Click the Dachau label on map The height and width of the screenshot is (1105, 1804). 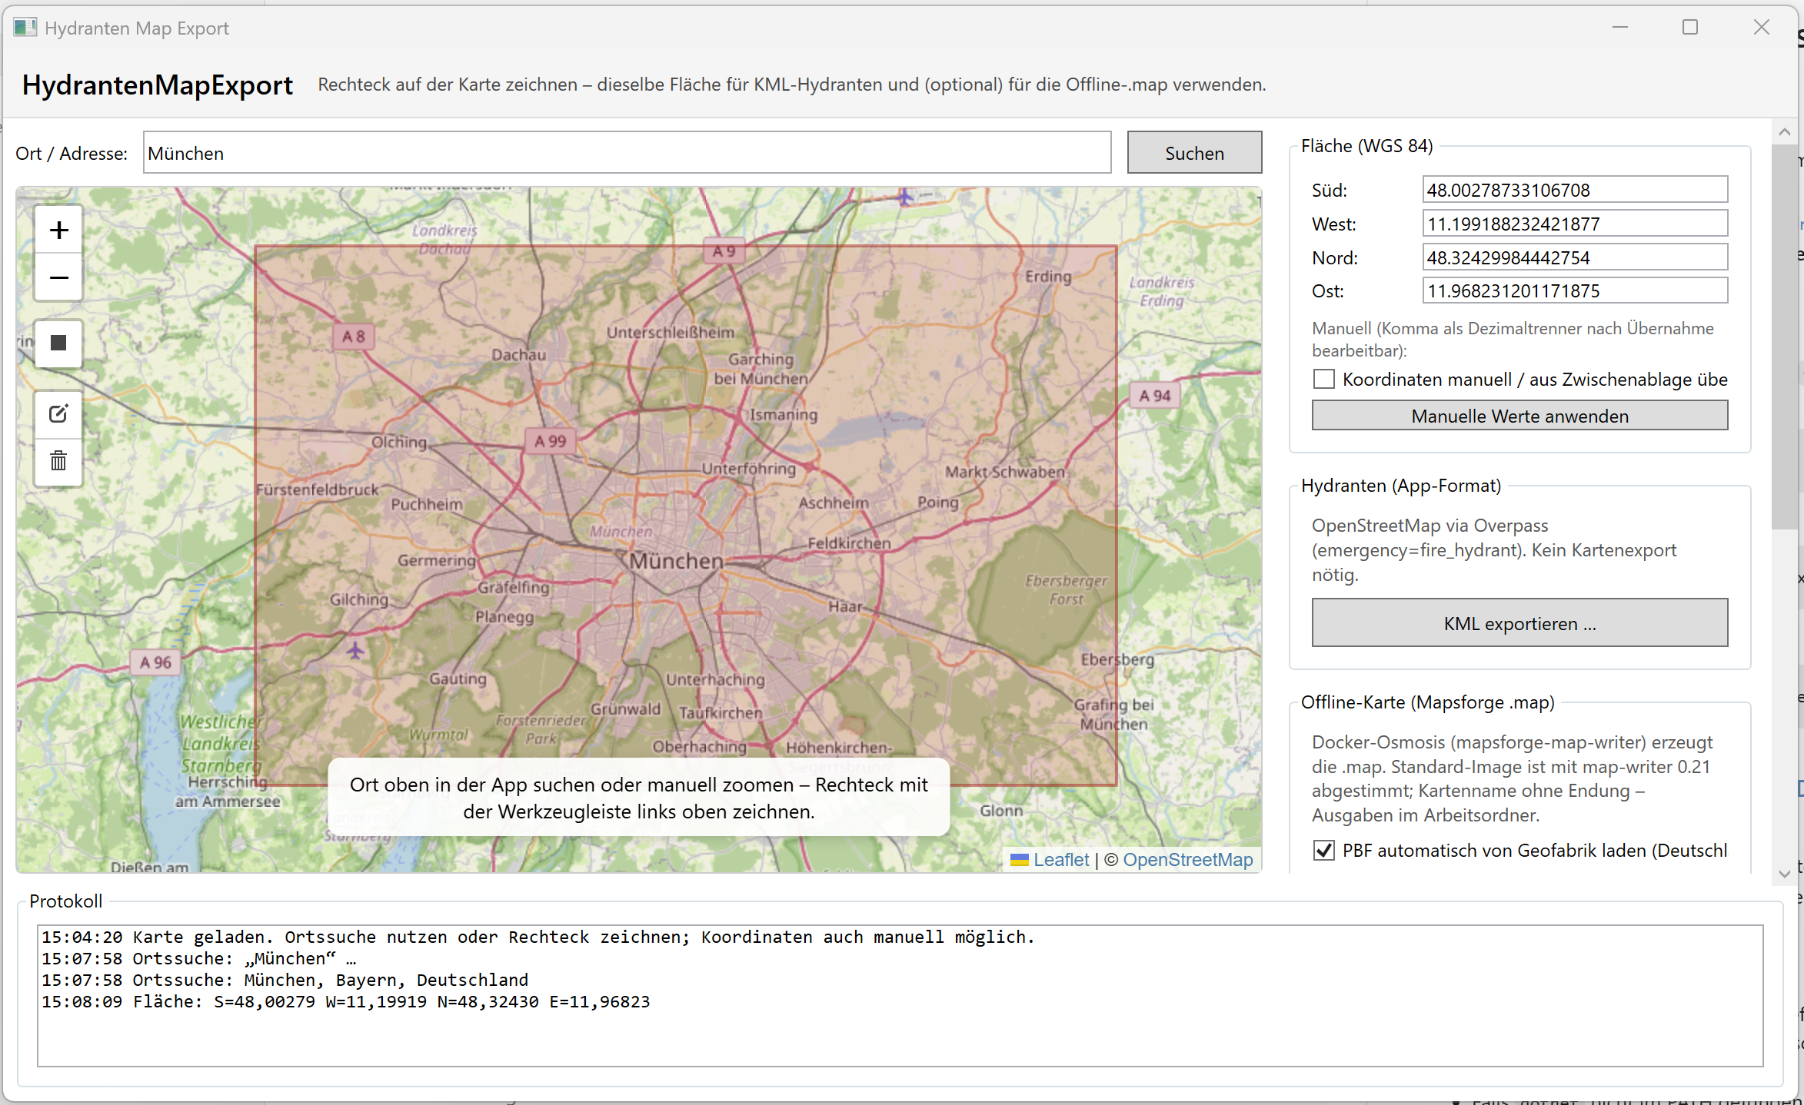[x=519, y=355]
